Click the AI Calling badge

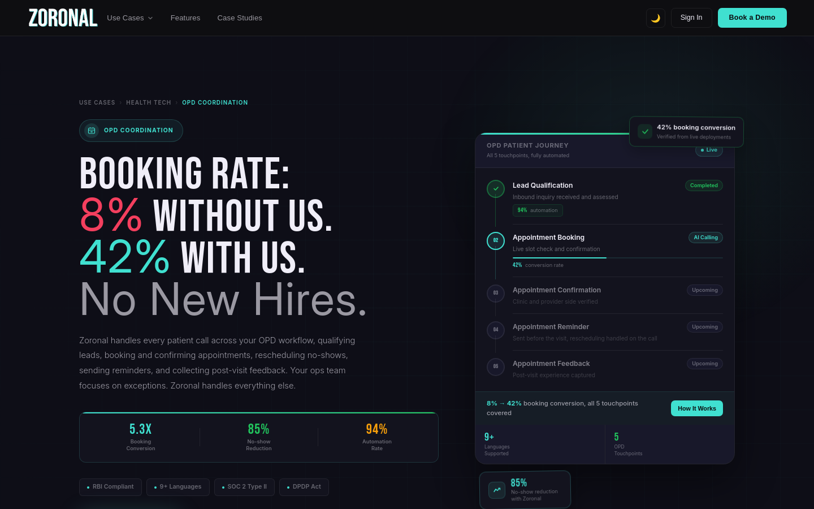click(705, 238)
